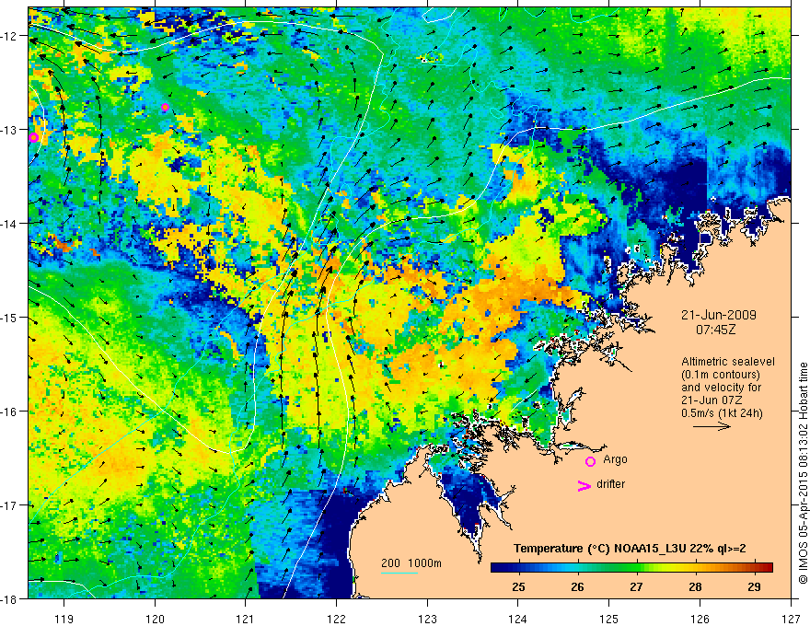Select the Argo float marker at the map's left edge near 13S

click(33, 137)
